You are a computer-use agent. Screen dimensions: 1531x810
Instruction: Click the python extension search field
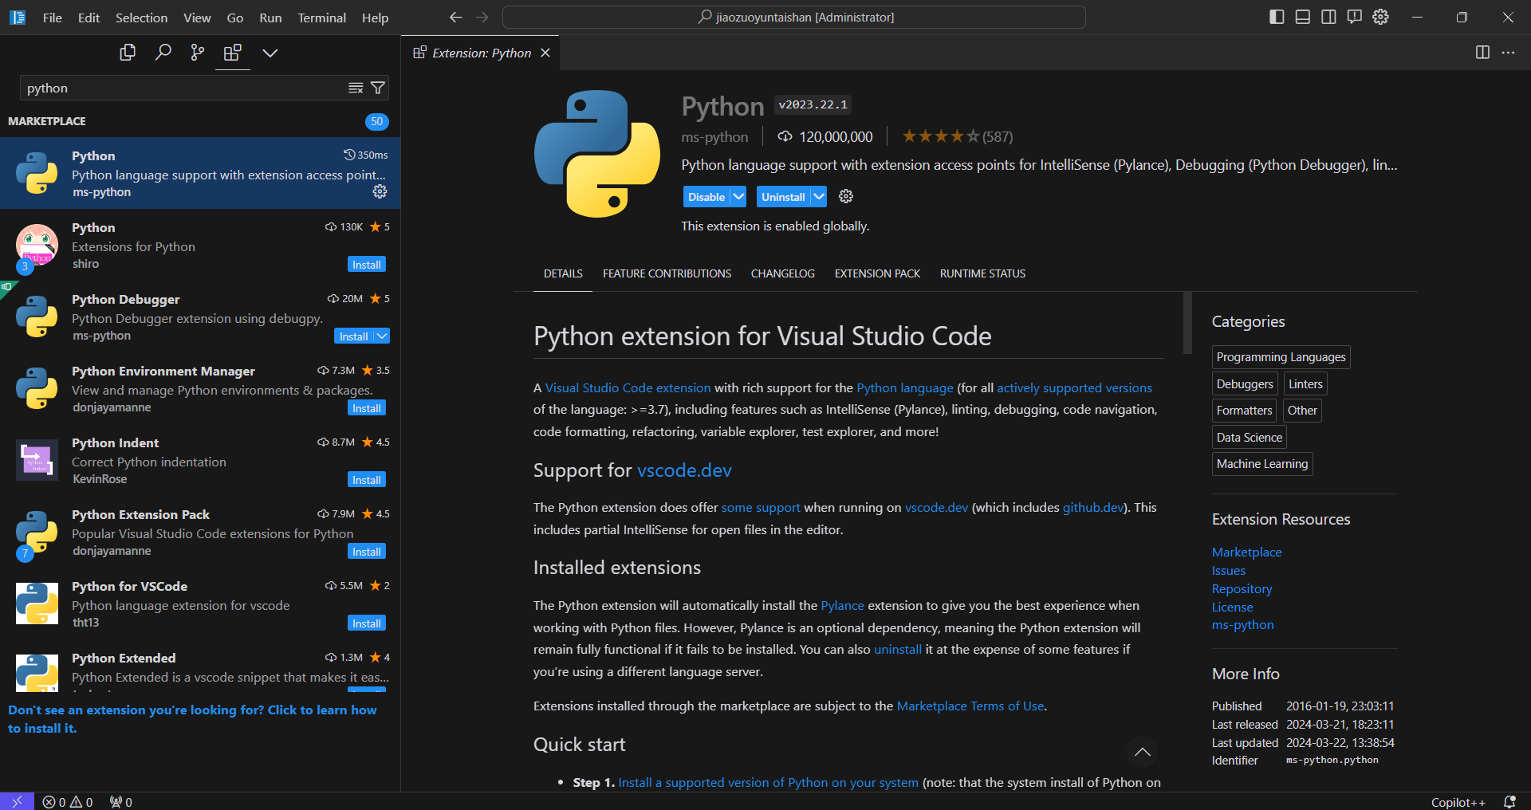(x=183, y=88)
